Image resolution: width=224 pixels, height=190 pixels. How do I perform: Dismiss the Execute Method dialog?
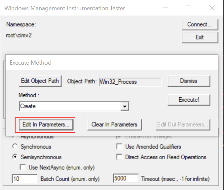[189, 81]
